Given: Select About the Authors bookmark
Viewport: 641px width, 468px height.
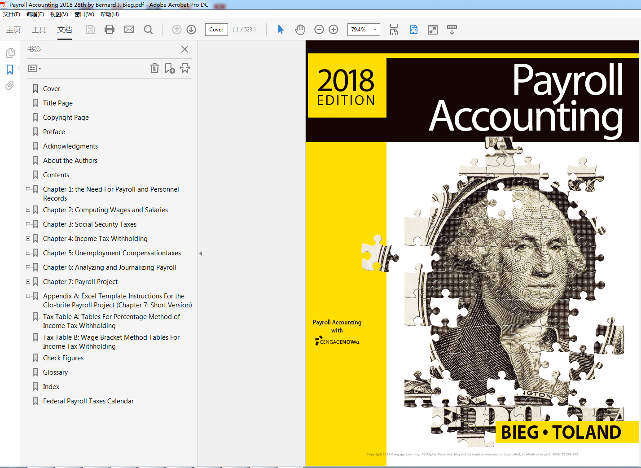Looking at the screenshot, I should 70,161.
